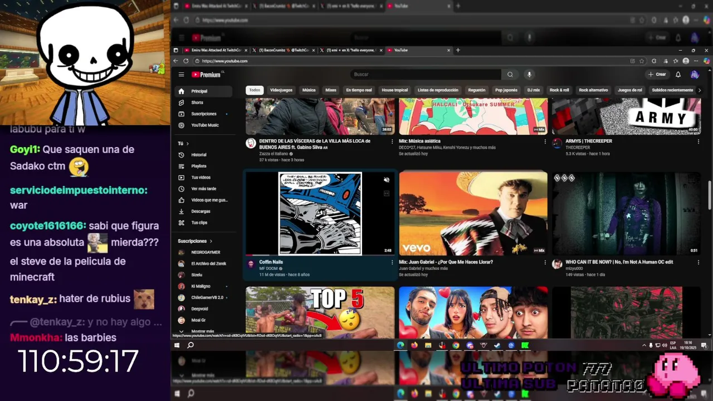Open Suscripciones feed in the sidebar
713x401 pixels.
204,114
